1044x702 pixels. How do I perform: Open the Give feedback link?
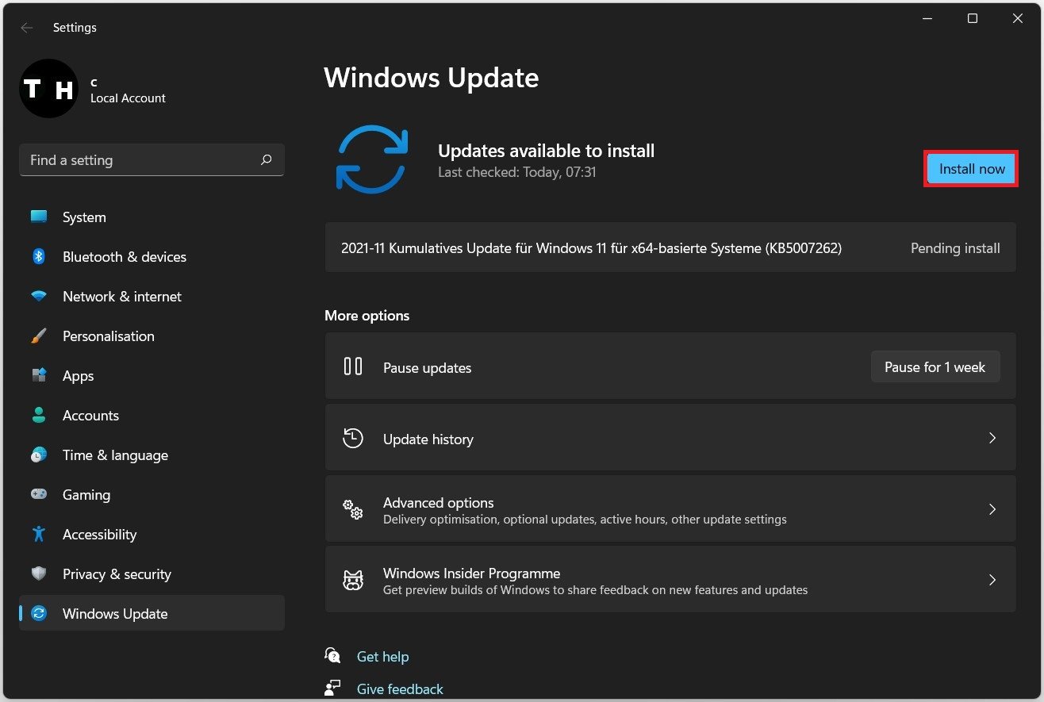[x=400, y=689]
